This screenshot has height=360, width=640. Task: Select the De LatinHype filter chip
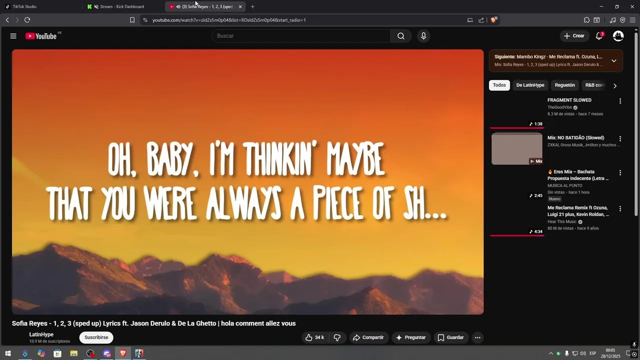point(530,85)
